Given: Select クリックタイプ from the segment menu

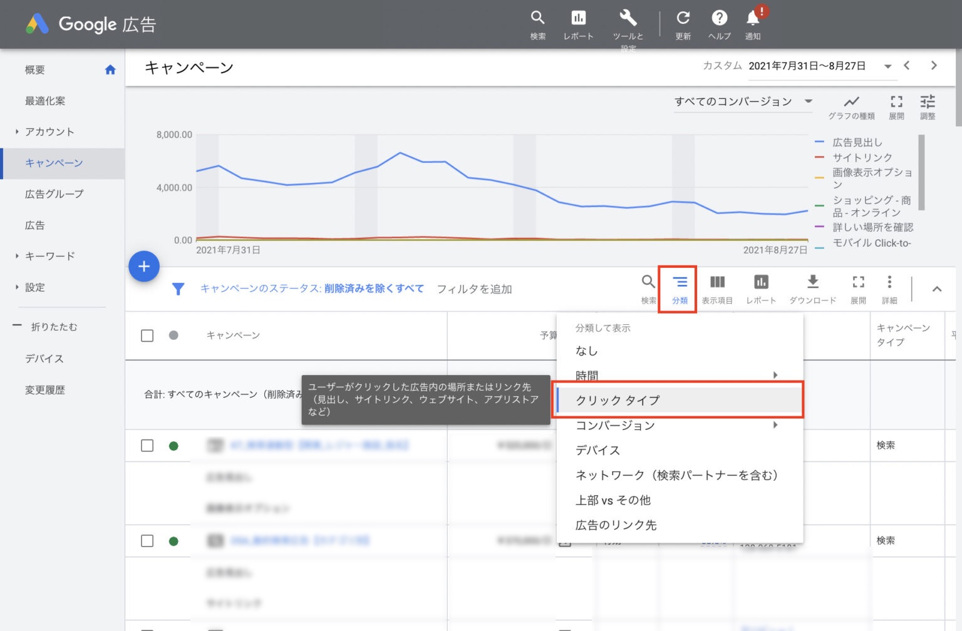Looking at the screenshot, I should tap(676, 399).
